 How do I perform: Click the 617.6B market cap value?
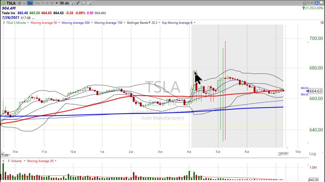[25, 18]
